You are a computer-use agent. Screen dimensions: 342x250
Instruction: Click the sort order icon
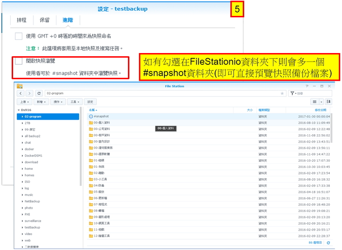pos(328,102)
